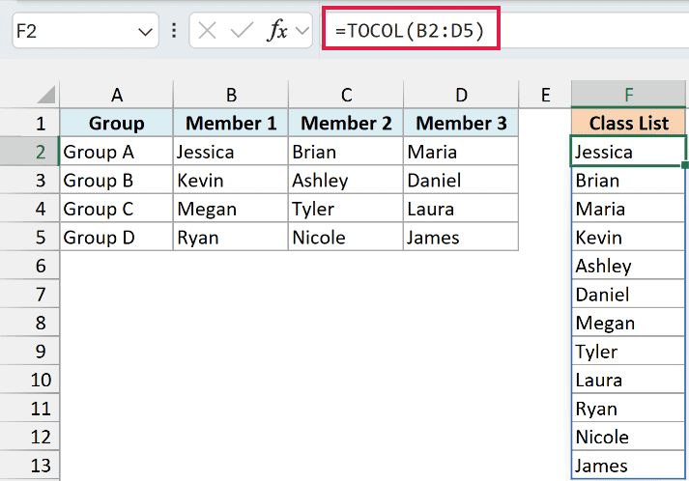689x481 pixels.
Task: Select Maria in the Member 3 column
Action: point(461,152)
